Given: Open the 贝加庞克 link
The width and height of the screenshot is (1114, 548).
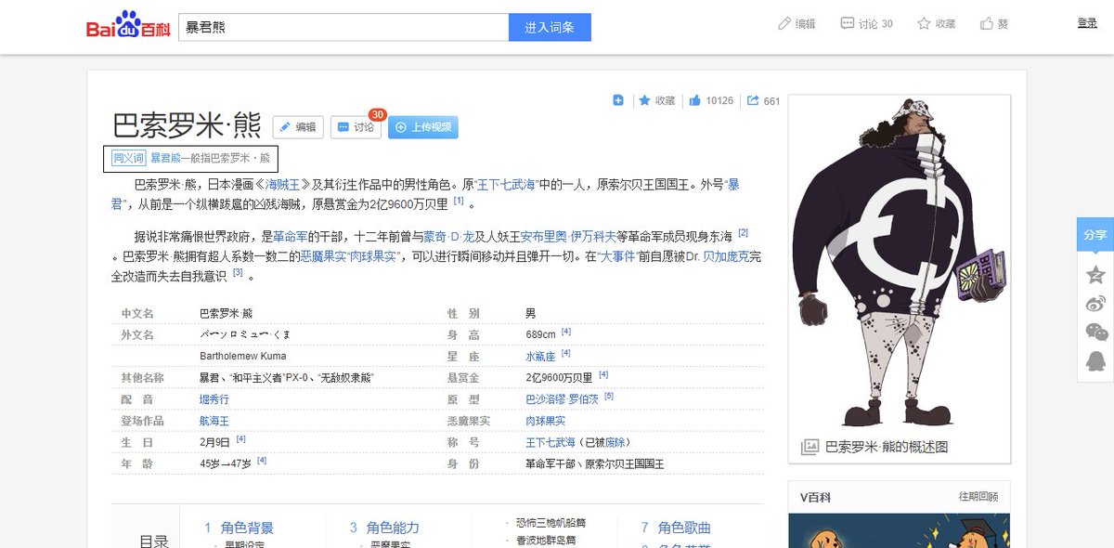Looking at the screenshot, I should 725,255.
